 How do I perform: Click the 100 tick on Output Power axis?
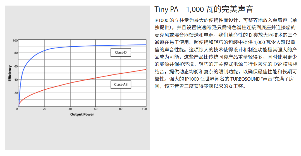point(144,109)
